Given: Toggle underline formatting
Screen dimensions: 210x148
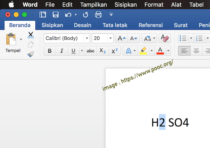Looking at the screenshot, I should click(x=73, y=51).
